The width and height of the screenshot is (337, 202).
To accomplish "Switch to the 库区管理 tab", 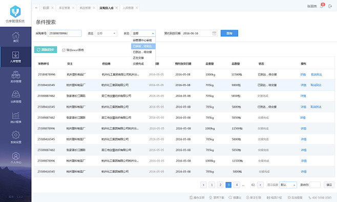I will coord(64,8).
